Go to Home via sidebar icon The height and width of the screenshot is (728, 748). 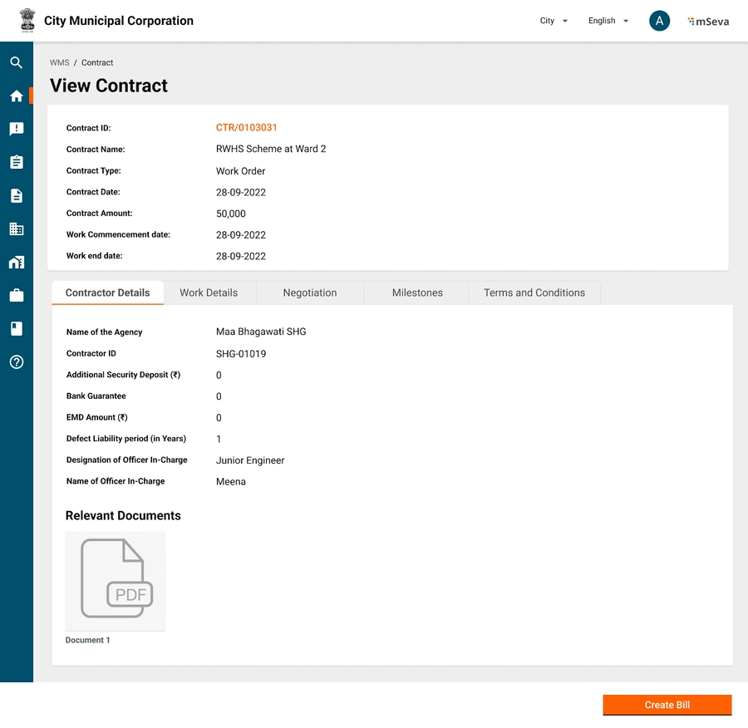click(16, 96)
